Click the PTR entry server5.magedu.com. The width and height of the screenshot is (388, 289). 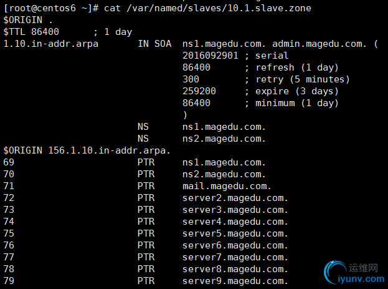point(235,233)
